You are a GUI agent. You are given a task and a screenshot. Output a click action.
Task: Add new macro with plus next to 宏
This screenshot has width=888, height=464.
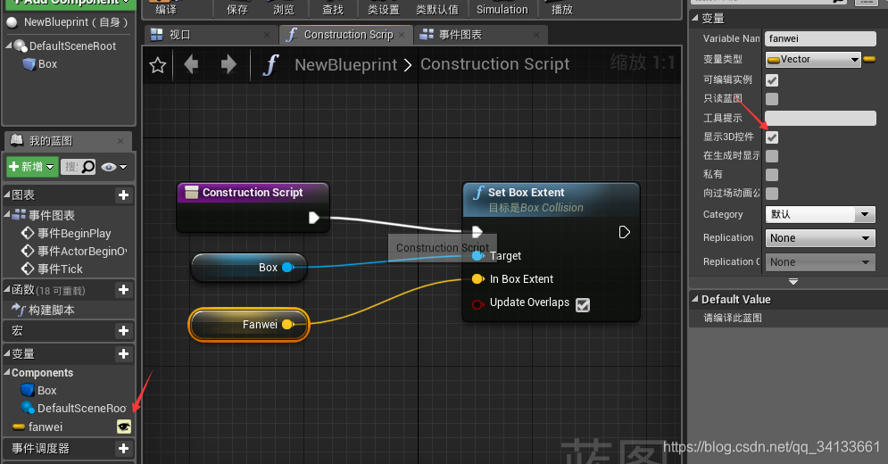(123, 331)
